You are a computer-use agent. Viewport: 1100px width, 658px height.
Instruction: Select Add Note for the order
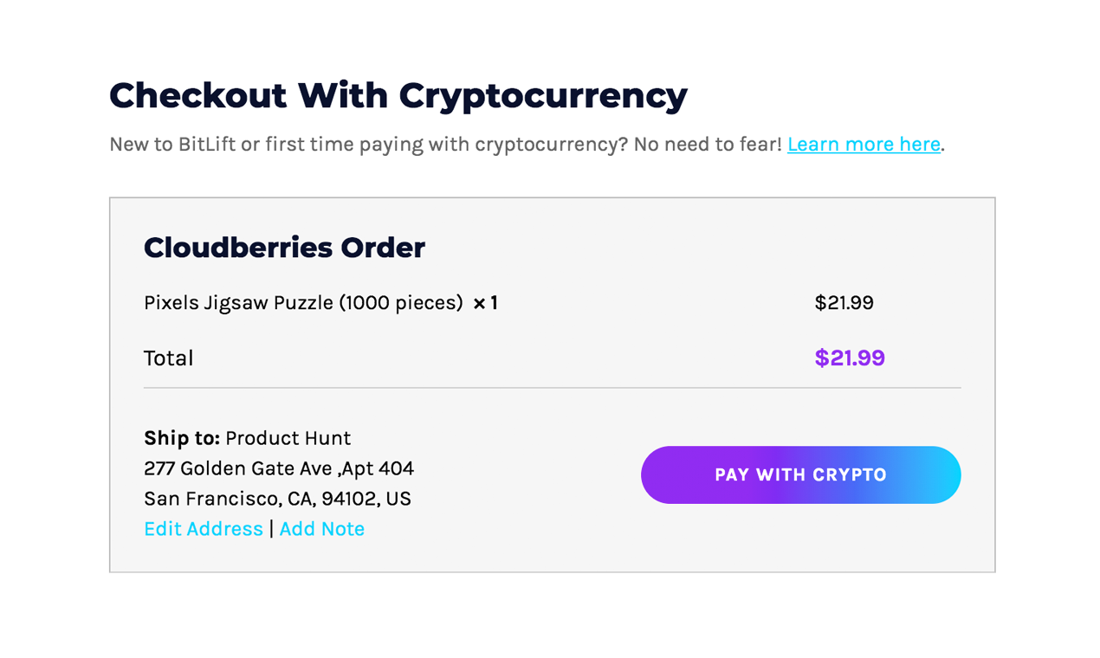tap(321, 528)
